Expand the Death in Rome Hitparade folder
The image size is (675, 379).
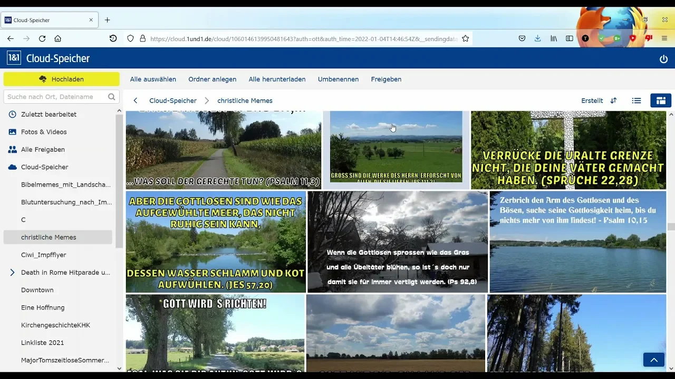pyautogui.click(x=12, y=273)
